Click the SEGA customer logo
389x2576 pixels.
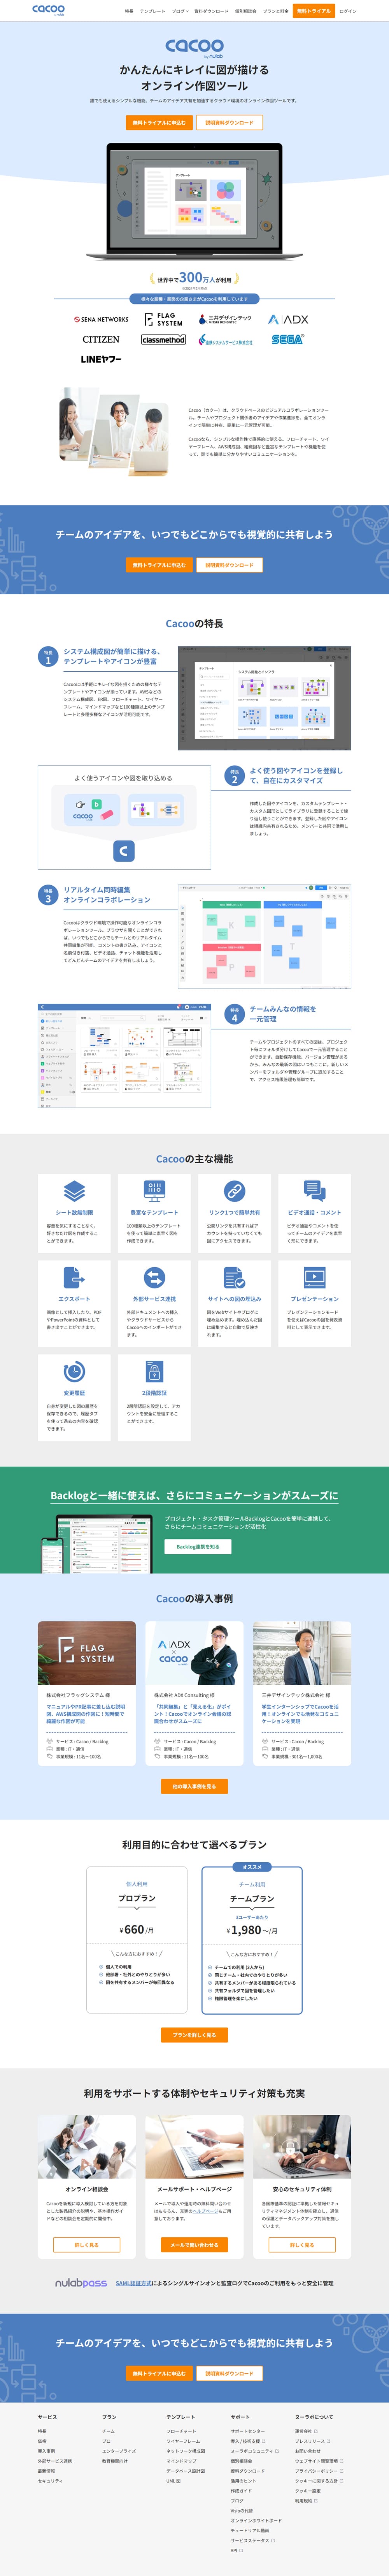click(x=288, y=340)
